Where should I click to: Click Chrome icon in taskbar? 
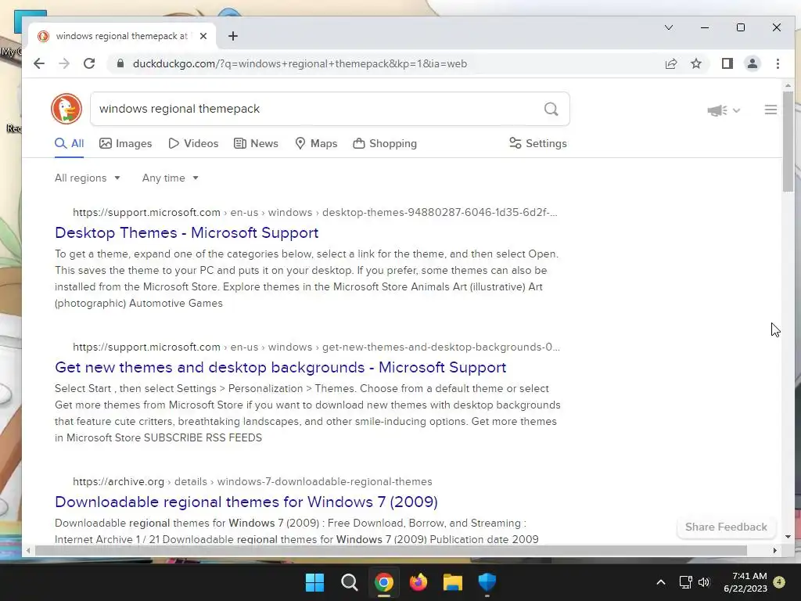click(x=383, y=582)
